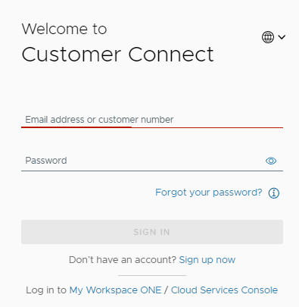299x307 pixels.
Task: Click the SIGN IN button
Action: point(152,232)
